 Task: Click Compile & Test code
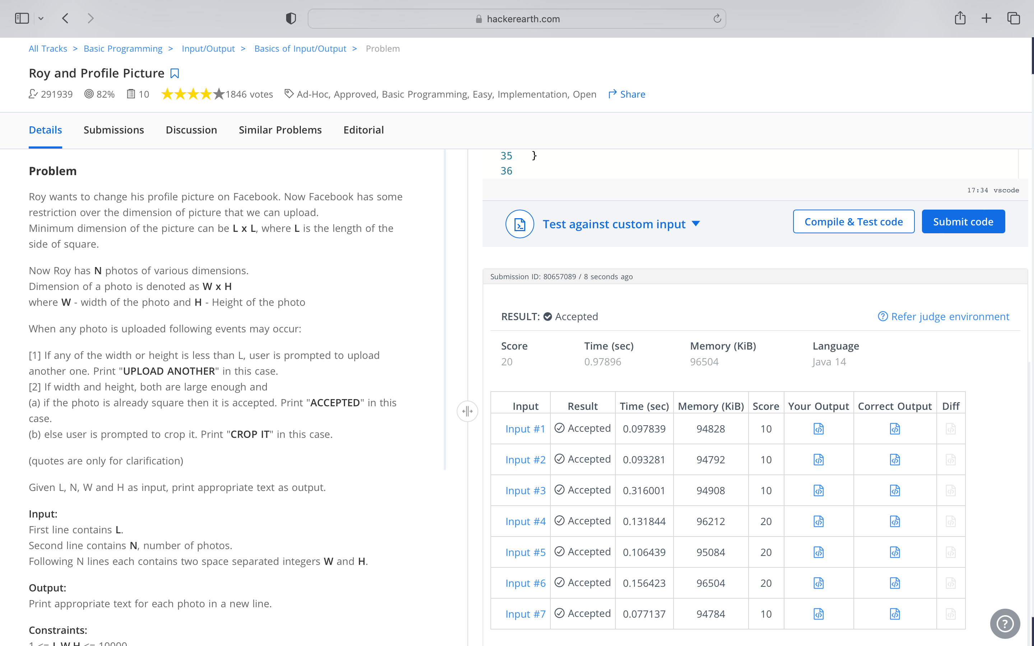[853, 222]
